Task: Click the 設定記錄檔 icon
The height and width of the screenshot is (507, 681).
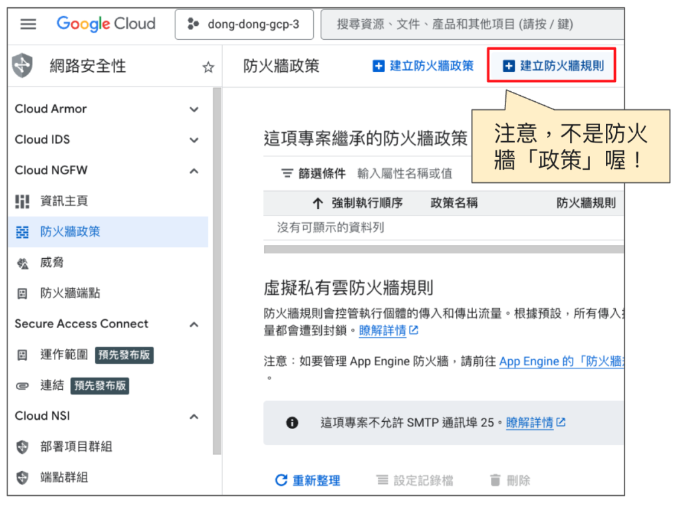Action: pyautogui.click(x=382, y=480)
